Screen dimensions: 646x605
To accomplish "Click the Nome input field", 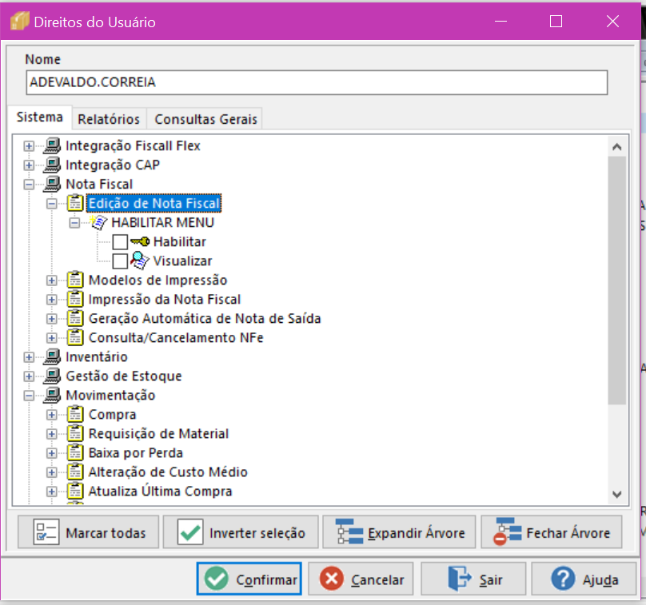I will (x=317, y=82).
